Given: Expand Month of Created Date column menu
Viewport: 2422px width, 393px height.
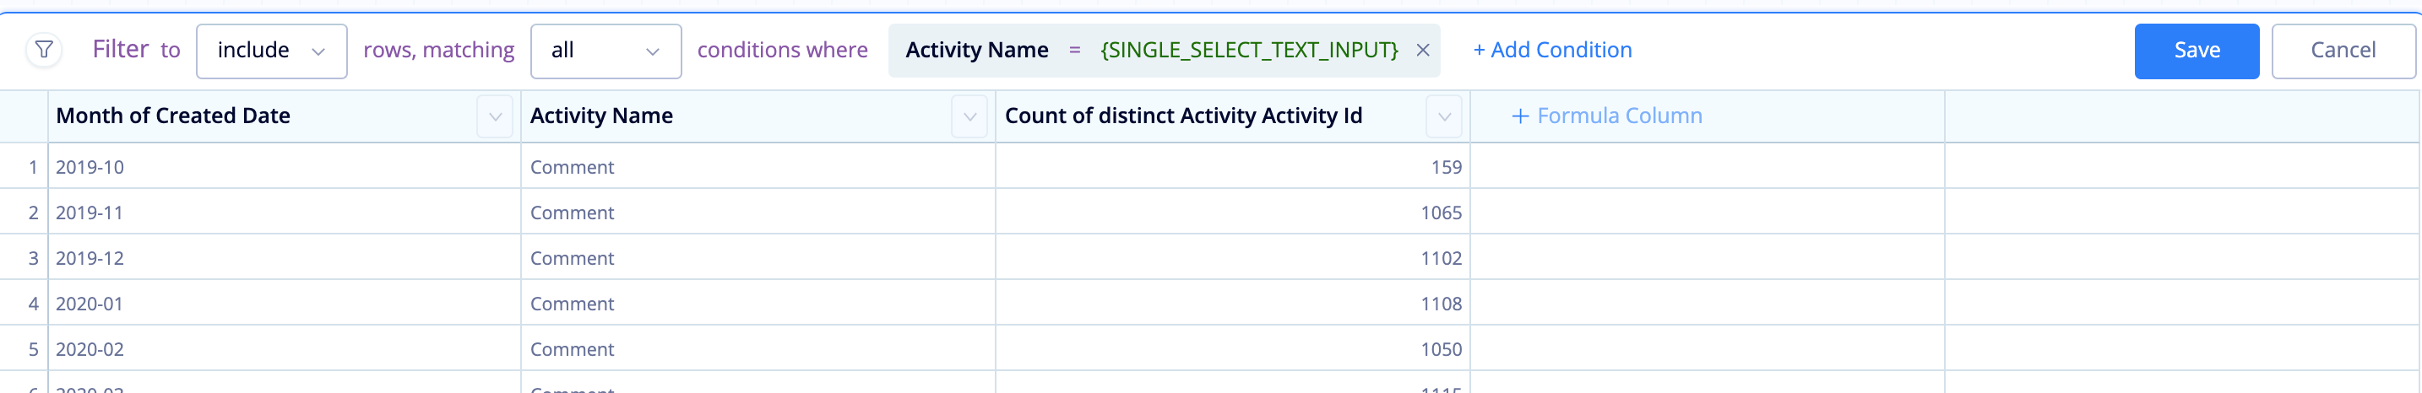Looking at the screenshot, I should point(495,116).
